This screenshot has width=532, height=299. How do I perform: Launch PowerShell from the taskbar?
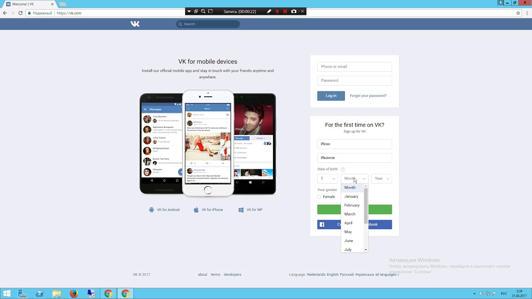(x=39, y=294)
